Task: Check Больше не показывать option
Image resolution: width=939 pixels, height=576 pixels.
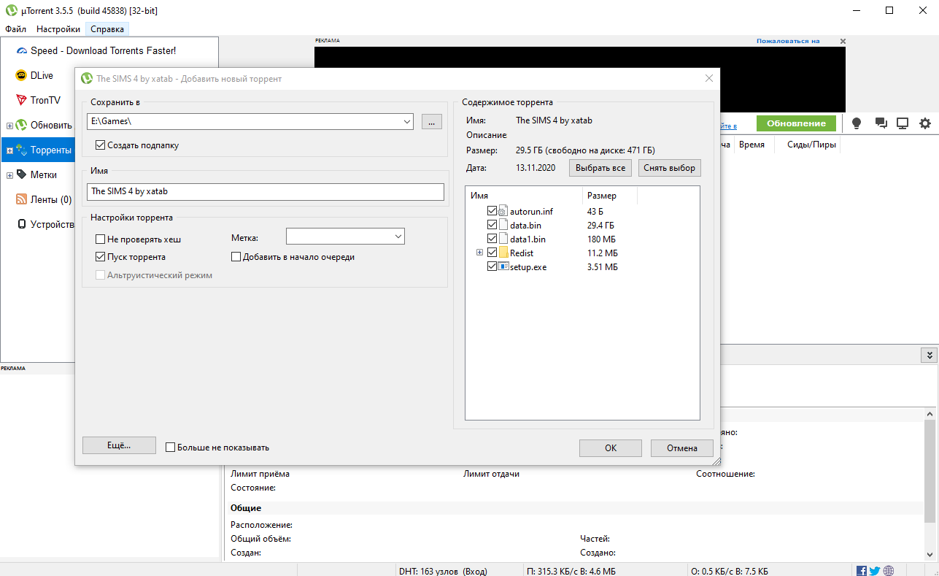Action: [x=171, y=448]
